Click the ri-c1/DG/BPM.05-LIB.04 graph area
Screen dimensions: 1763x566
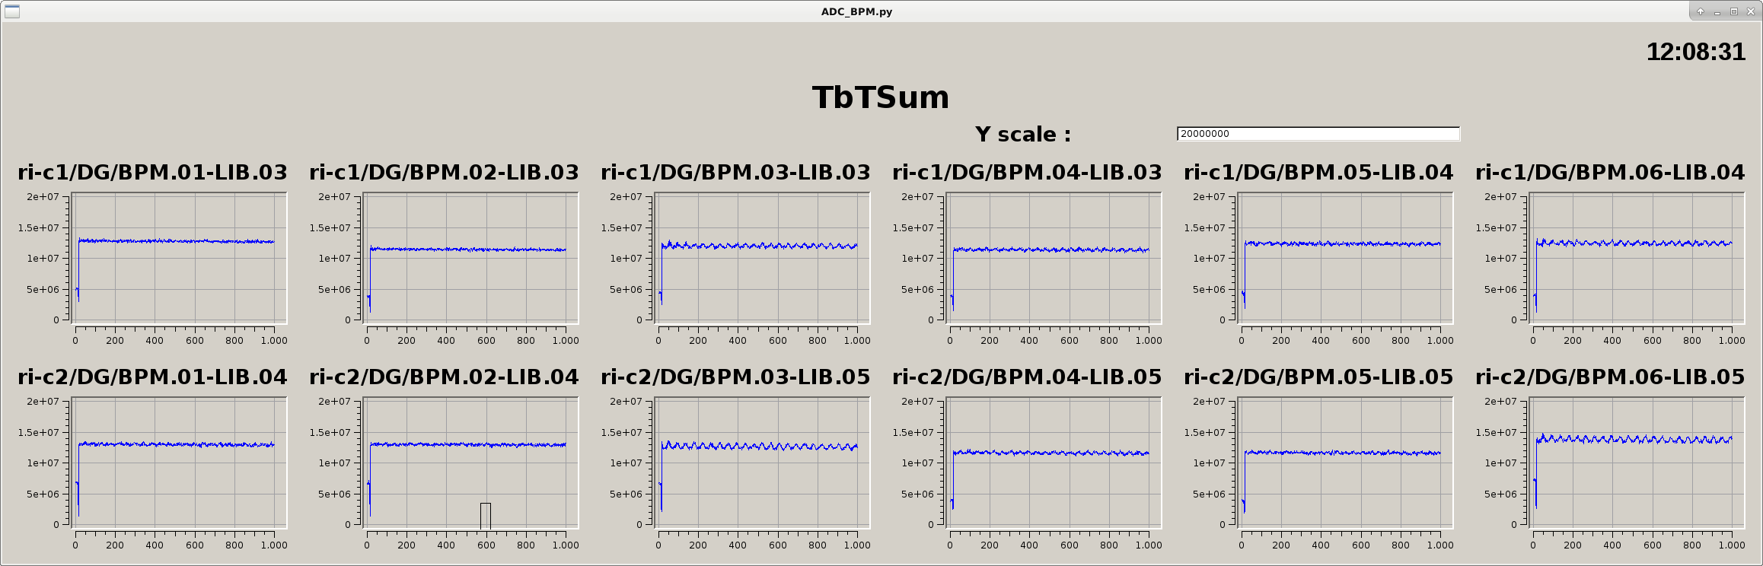coord(1345,259)
